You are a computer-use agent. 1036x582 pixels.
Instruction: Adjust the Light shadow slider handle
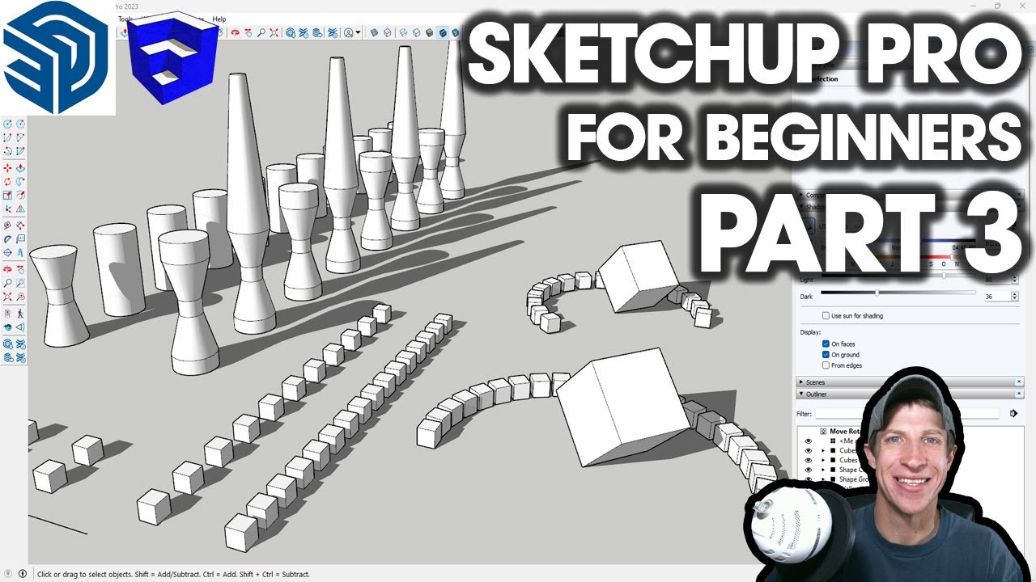[944, 276]
